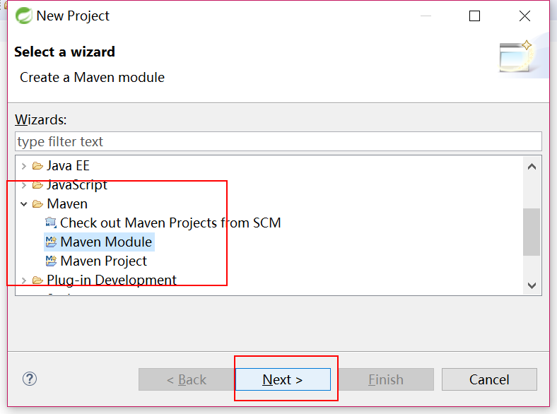Click the Plug-in Development folder icon
Image resolution: width=557 pixels, height=414 pixels.
click(37, 280)
